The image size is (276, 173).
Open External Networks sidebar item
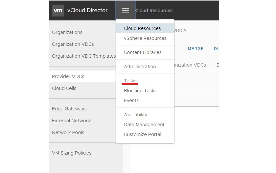tap(72, 121)
